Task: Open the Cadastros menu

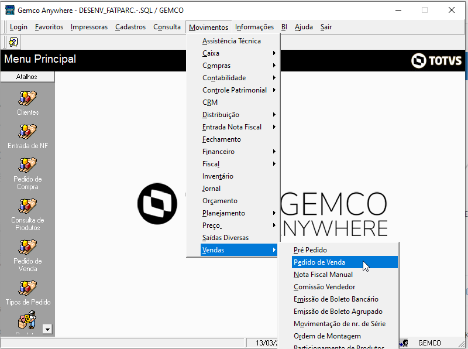Action: pyautogui.click(x=130, y=27)
